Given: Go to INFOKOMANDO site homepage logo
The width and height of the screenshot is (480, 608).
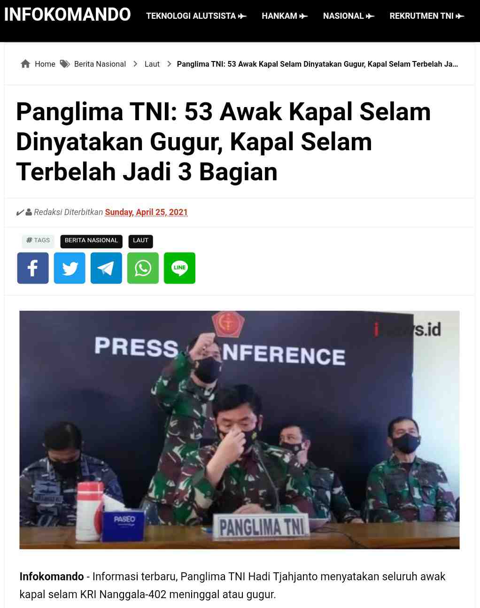Looking at the screenshot, I should (x=68, y=15).
